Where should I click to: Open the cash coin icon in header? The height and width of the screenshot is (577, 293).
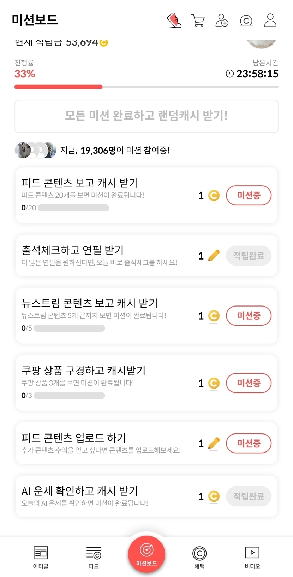click(246, 21)
